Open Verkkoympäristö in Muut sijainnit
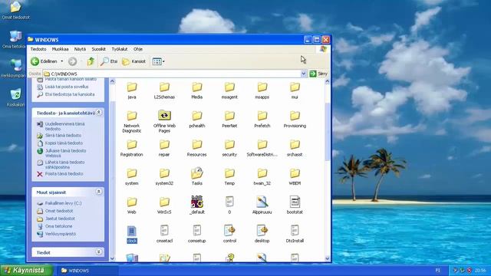Image resolution: width=491 pixels, height=276 pixels. [61, 234]
